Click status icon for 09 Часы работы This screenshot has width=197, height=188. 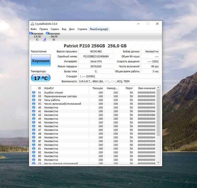point(34,100)
